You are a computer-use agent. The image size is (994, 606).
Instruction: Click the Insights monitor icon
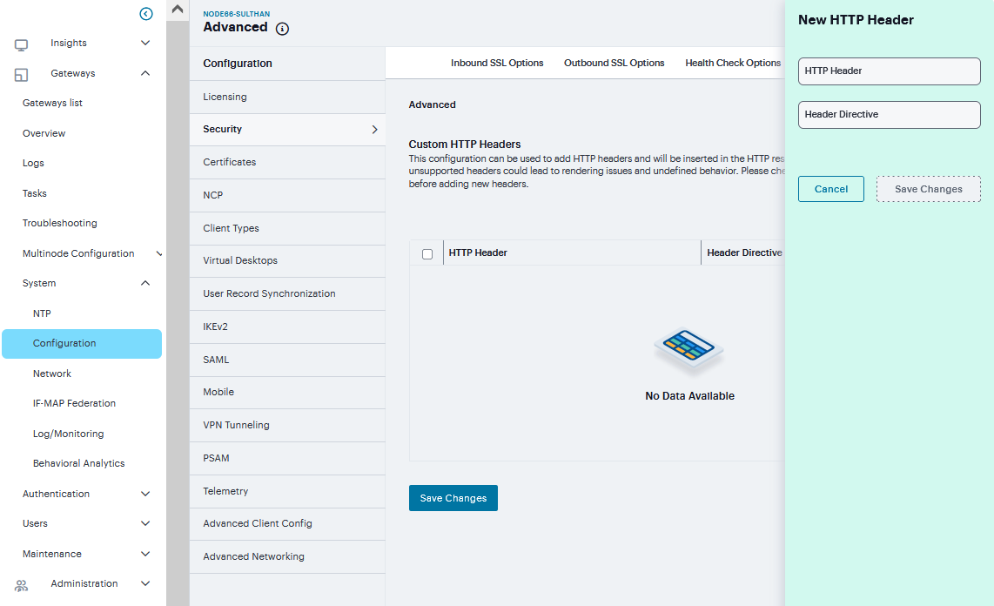[22, 44]
